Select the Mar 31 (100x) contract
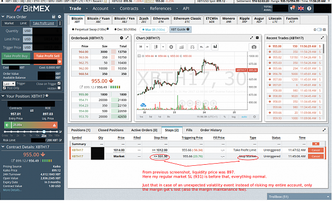332x203 pixels. (154, 30)
